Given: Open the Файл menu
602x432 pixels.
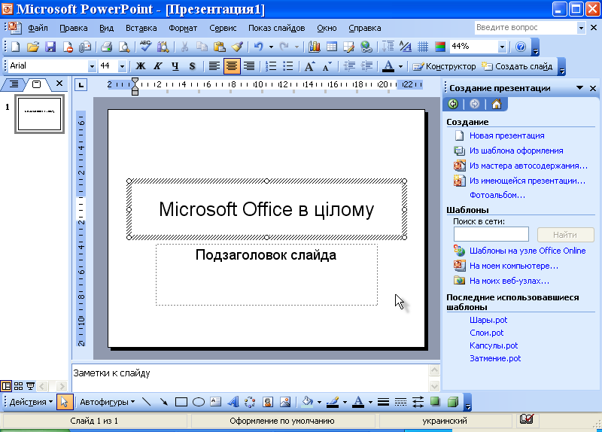Looking at the screenshot, I should click(38, 28).
